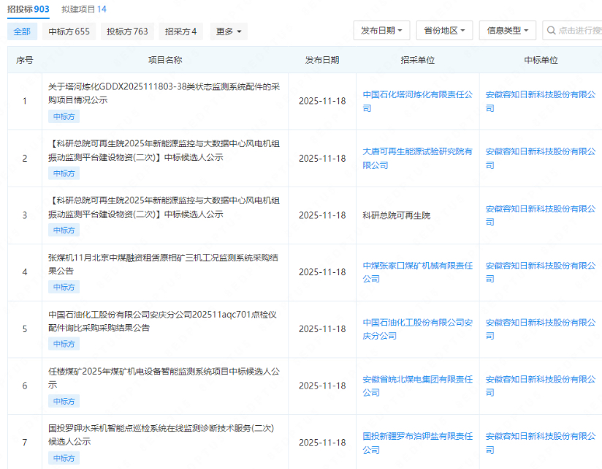The height and width of the screenshot is (469, 602).
Task: Click serial number 5 cell
Action: [x=25, y=329]
